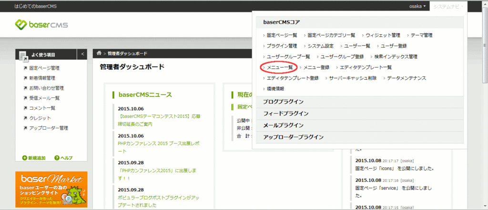
Task: Open ユーザーグループ一覧 menu item
Action: point(288,57)
